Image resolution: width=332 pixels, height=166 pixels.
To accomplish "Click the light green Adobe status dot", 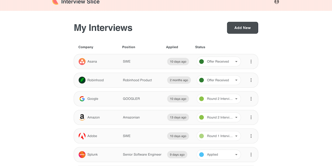I will [x=201, y=136].
